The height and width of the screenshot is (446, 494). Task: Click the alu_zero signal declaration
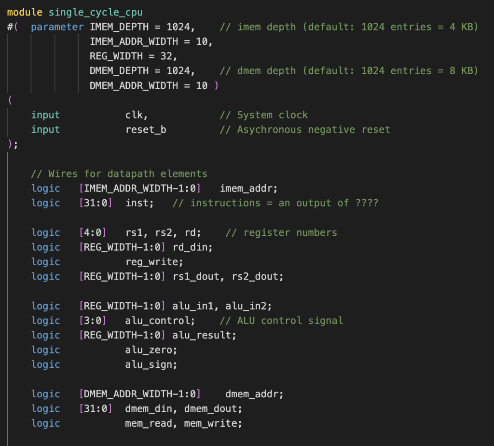coord(150,350)
